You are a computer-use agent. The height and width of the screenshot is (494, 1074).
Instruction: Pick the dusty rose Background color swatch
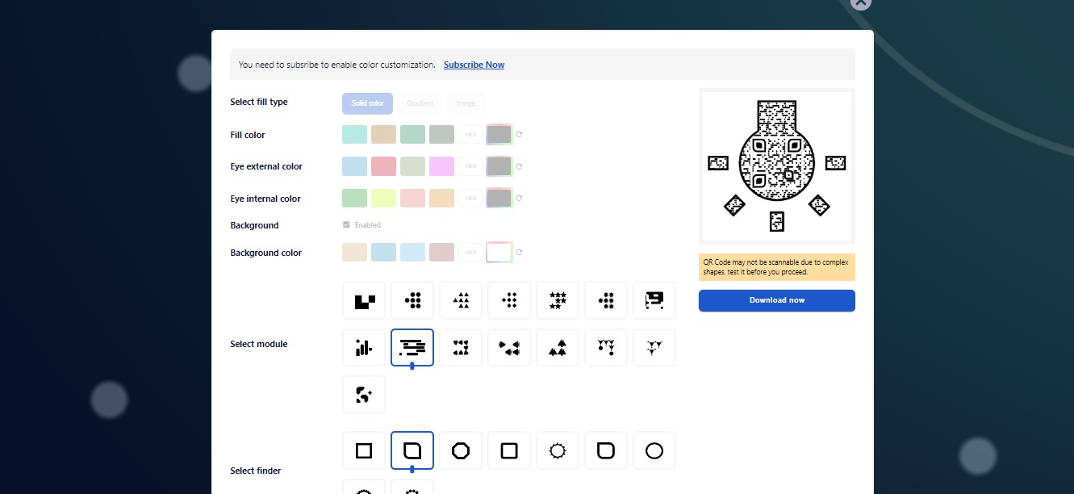coord(441,253)
